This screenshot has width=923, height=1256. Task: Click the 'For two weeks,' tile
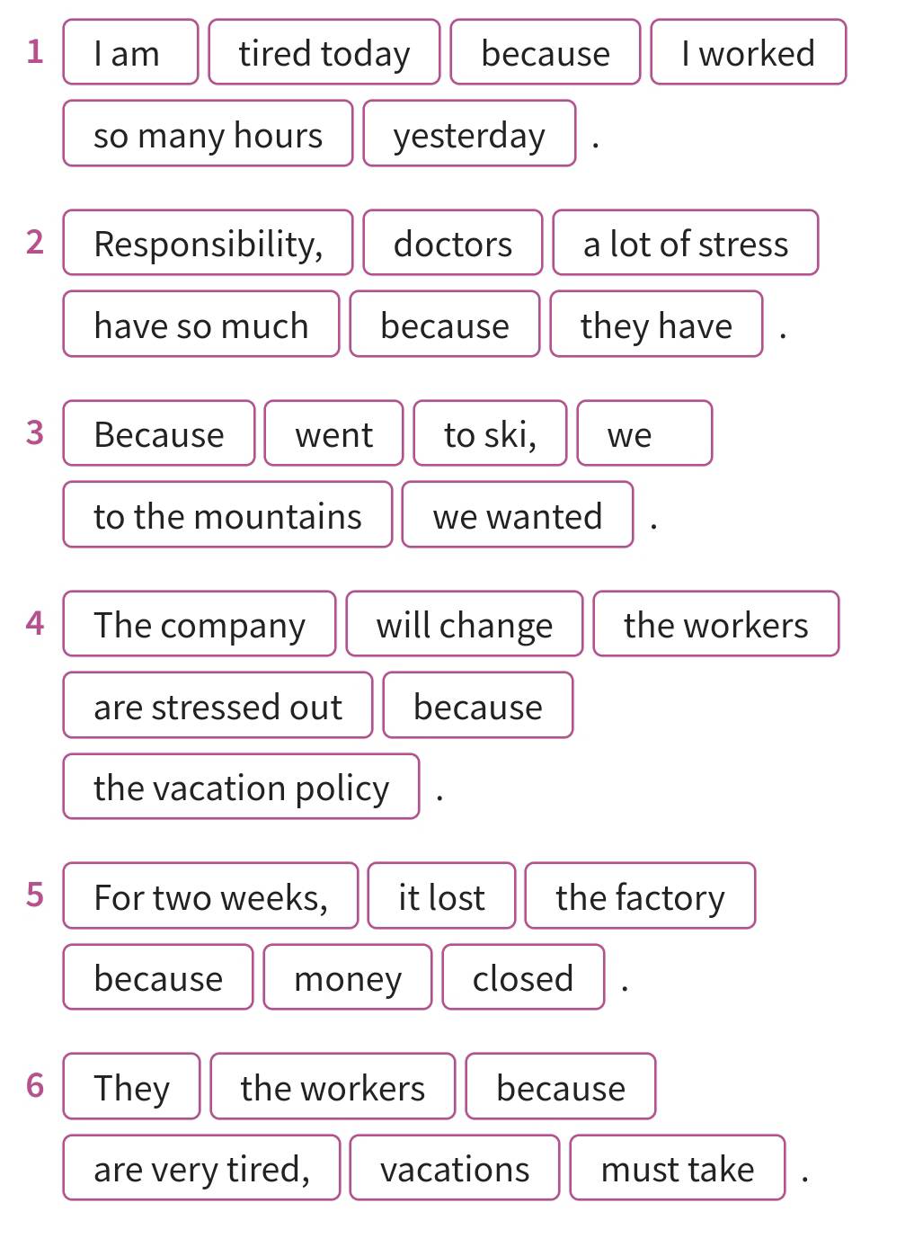[x=210, y=895]
